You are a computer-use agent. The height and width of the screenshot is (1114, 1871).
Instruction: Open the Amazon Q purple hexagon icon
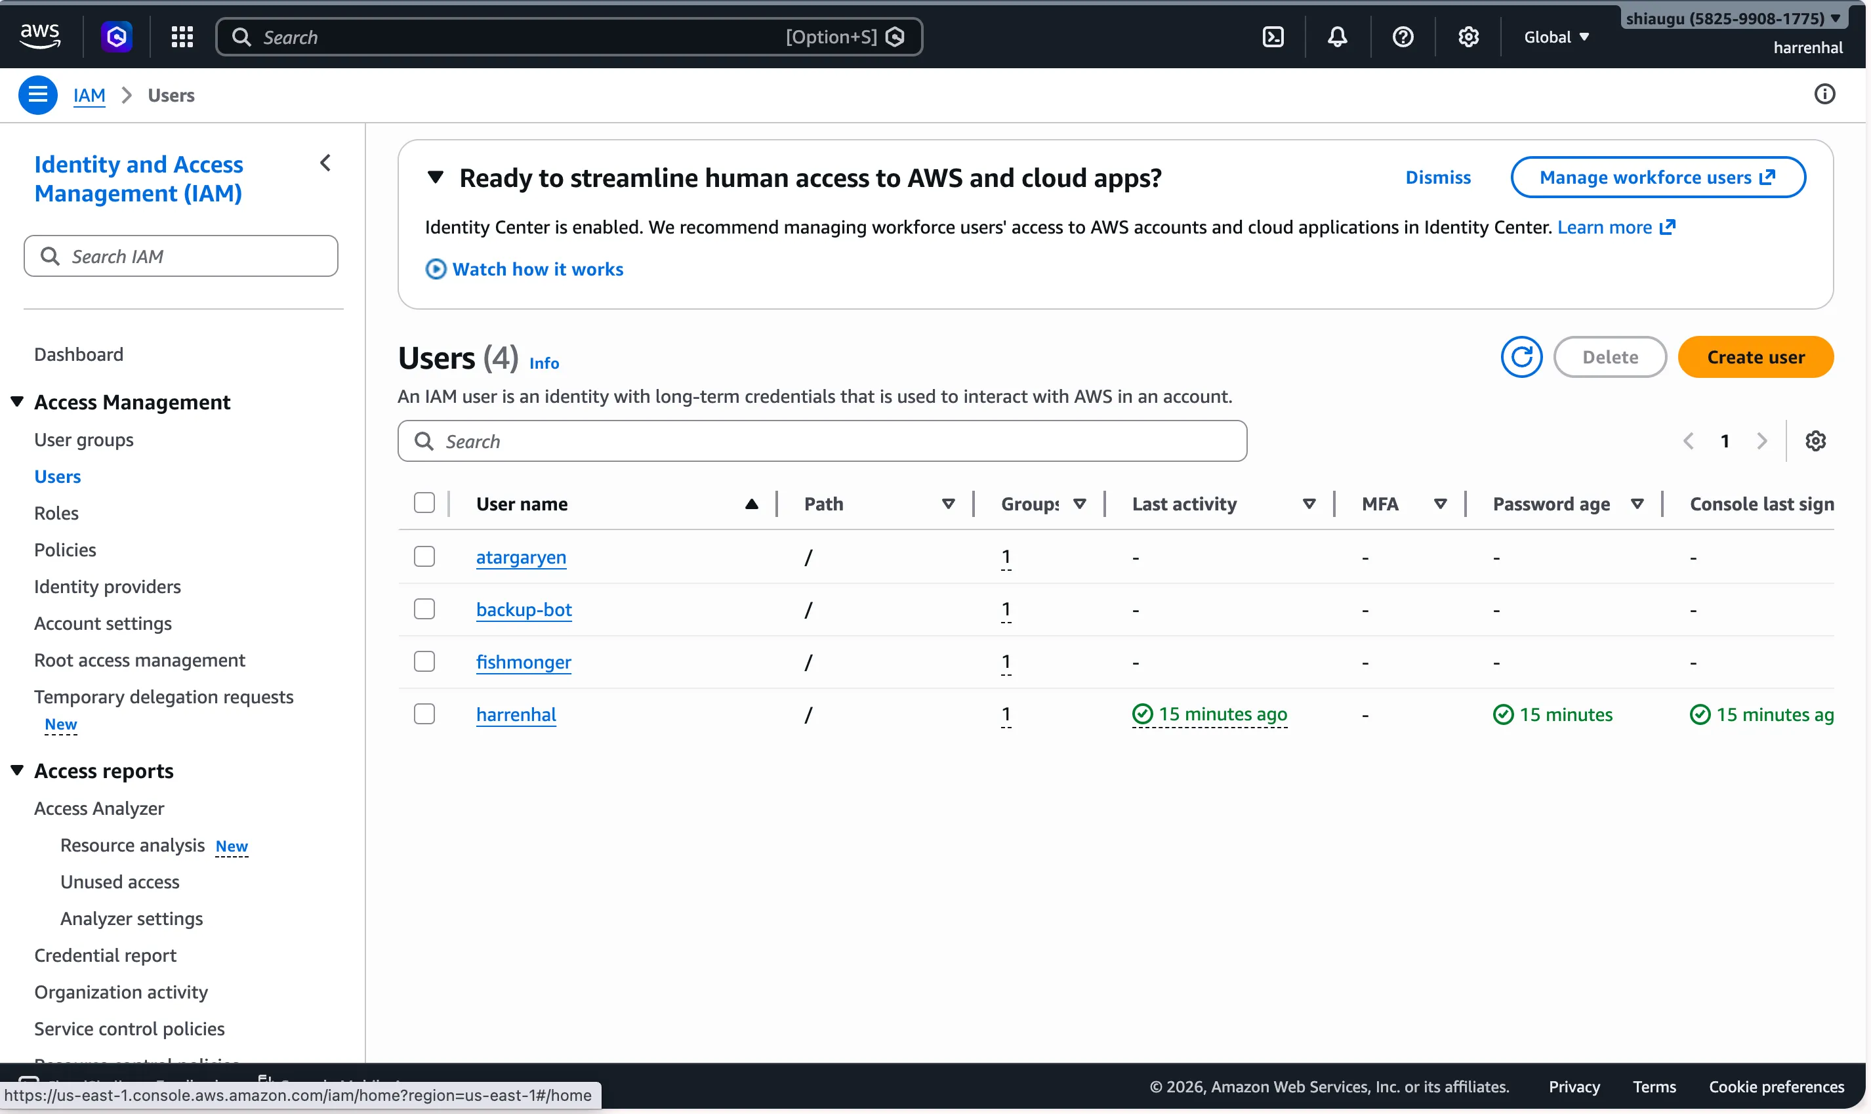(x=117, y=36)
